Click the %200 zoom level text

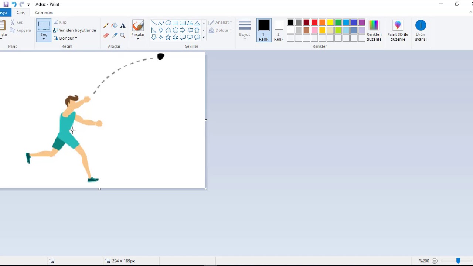[x=424, y=261]
